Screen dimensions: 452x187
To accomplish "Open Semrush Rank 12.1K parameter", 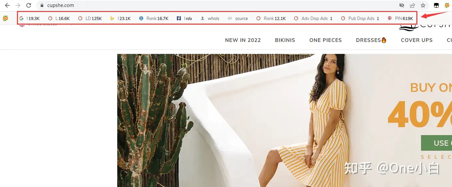I will coord(271,19).
